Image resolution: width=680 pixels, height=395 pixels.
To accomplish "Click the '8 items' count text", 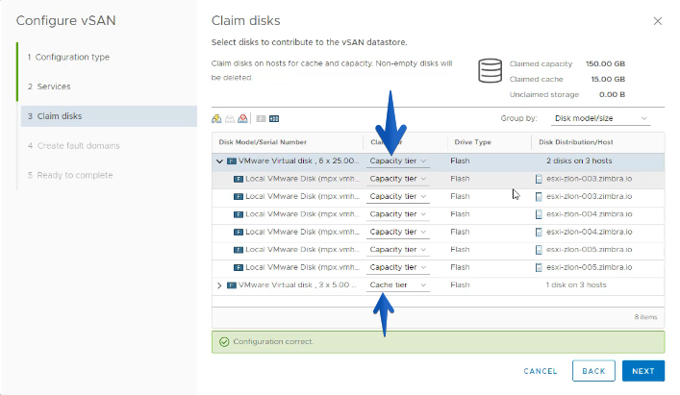I will [645, 317].
